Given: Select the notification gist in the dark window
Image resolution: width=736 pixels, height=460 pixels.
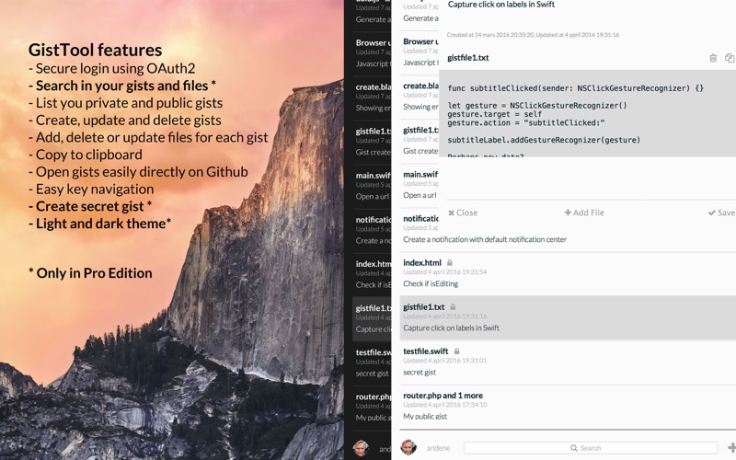Looking at the screenshot, I should (x=372, y=230).
